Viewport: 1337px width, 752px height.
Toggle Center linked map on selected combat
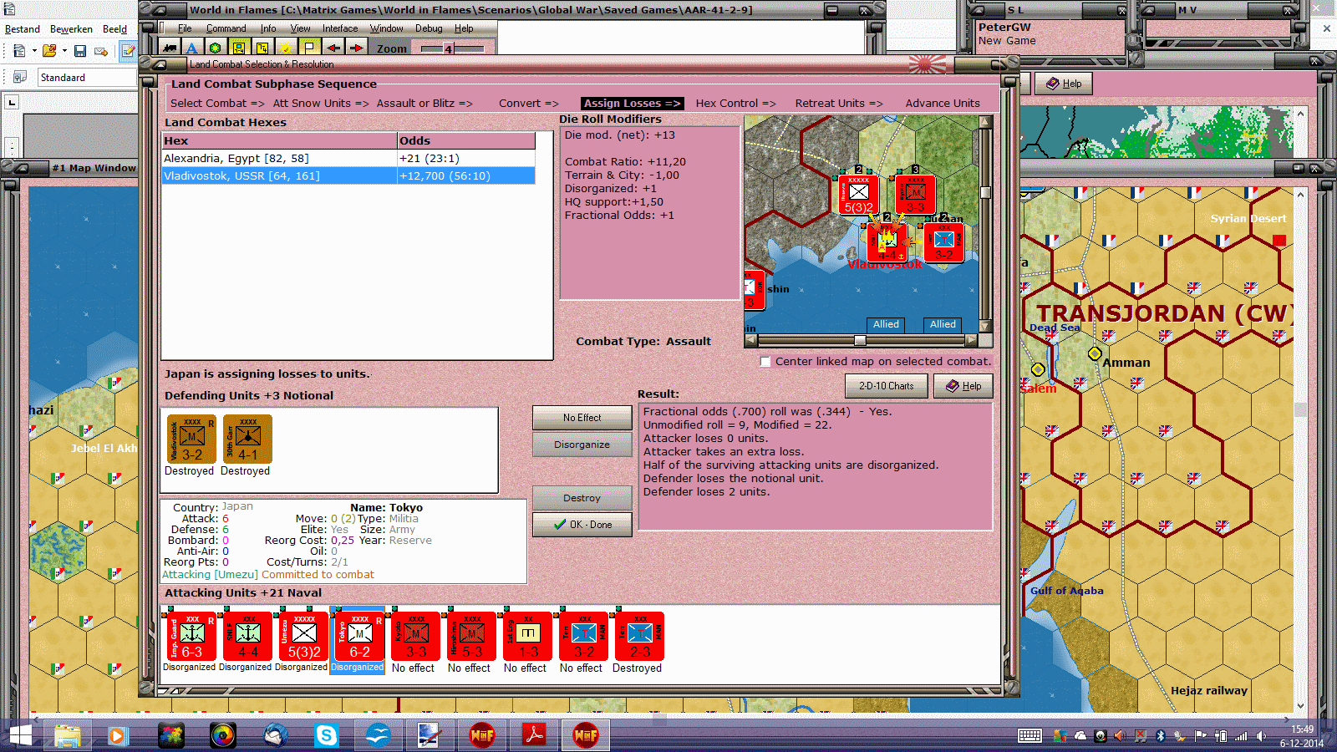click(x=765, y=362)
